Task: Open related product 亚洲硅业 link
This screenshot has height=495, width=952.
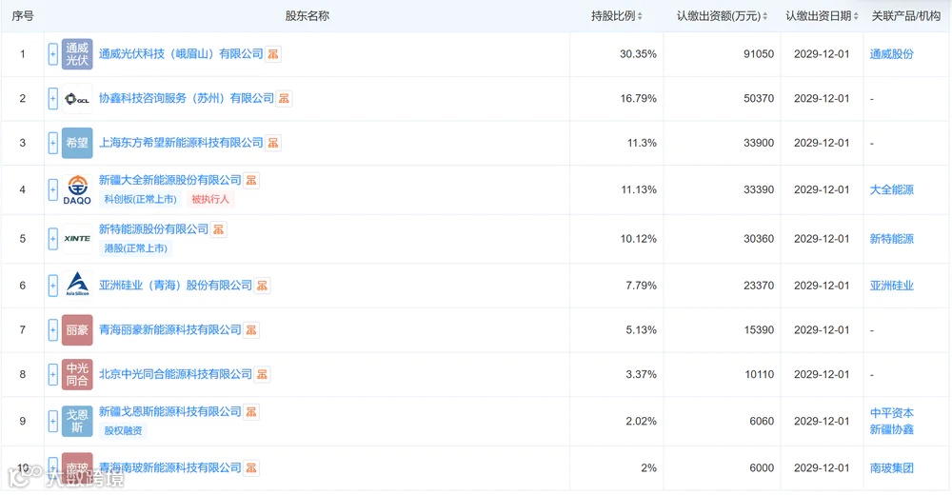Action: click(891, 286)
